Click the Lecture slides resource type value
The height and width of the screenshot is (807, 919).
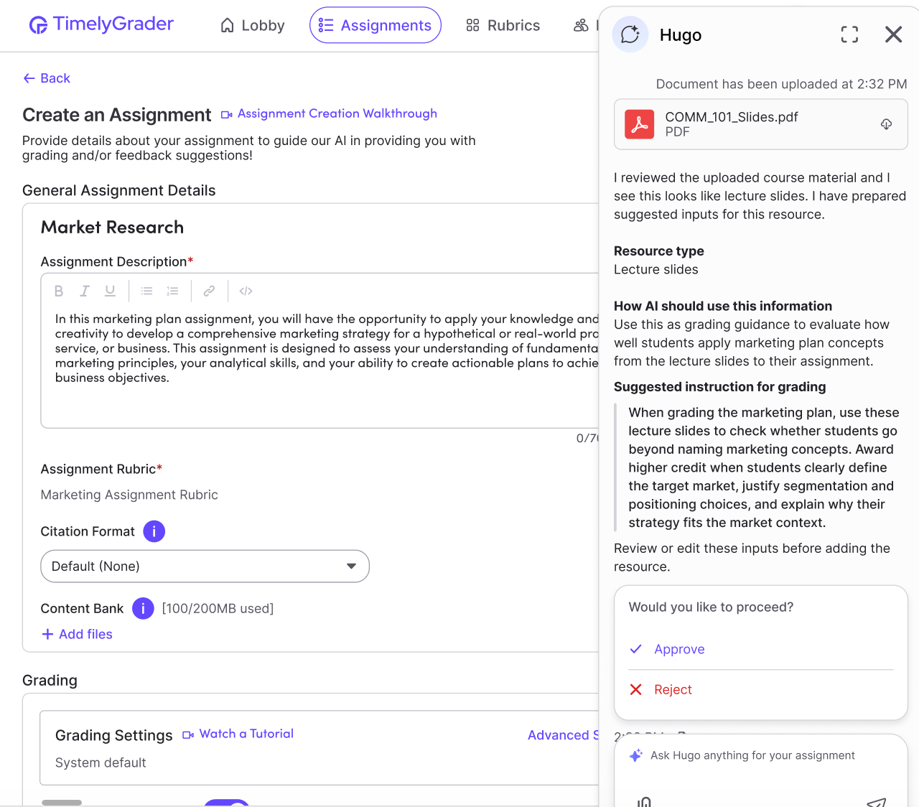[x=656, y=269]
